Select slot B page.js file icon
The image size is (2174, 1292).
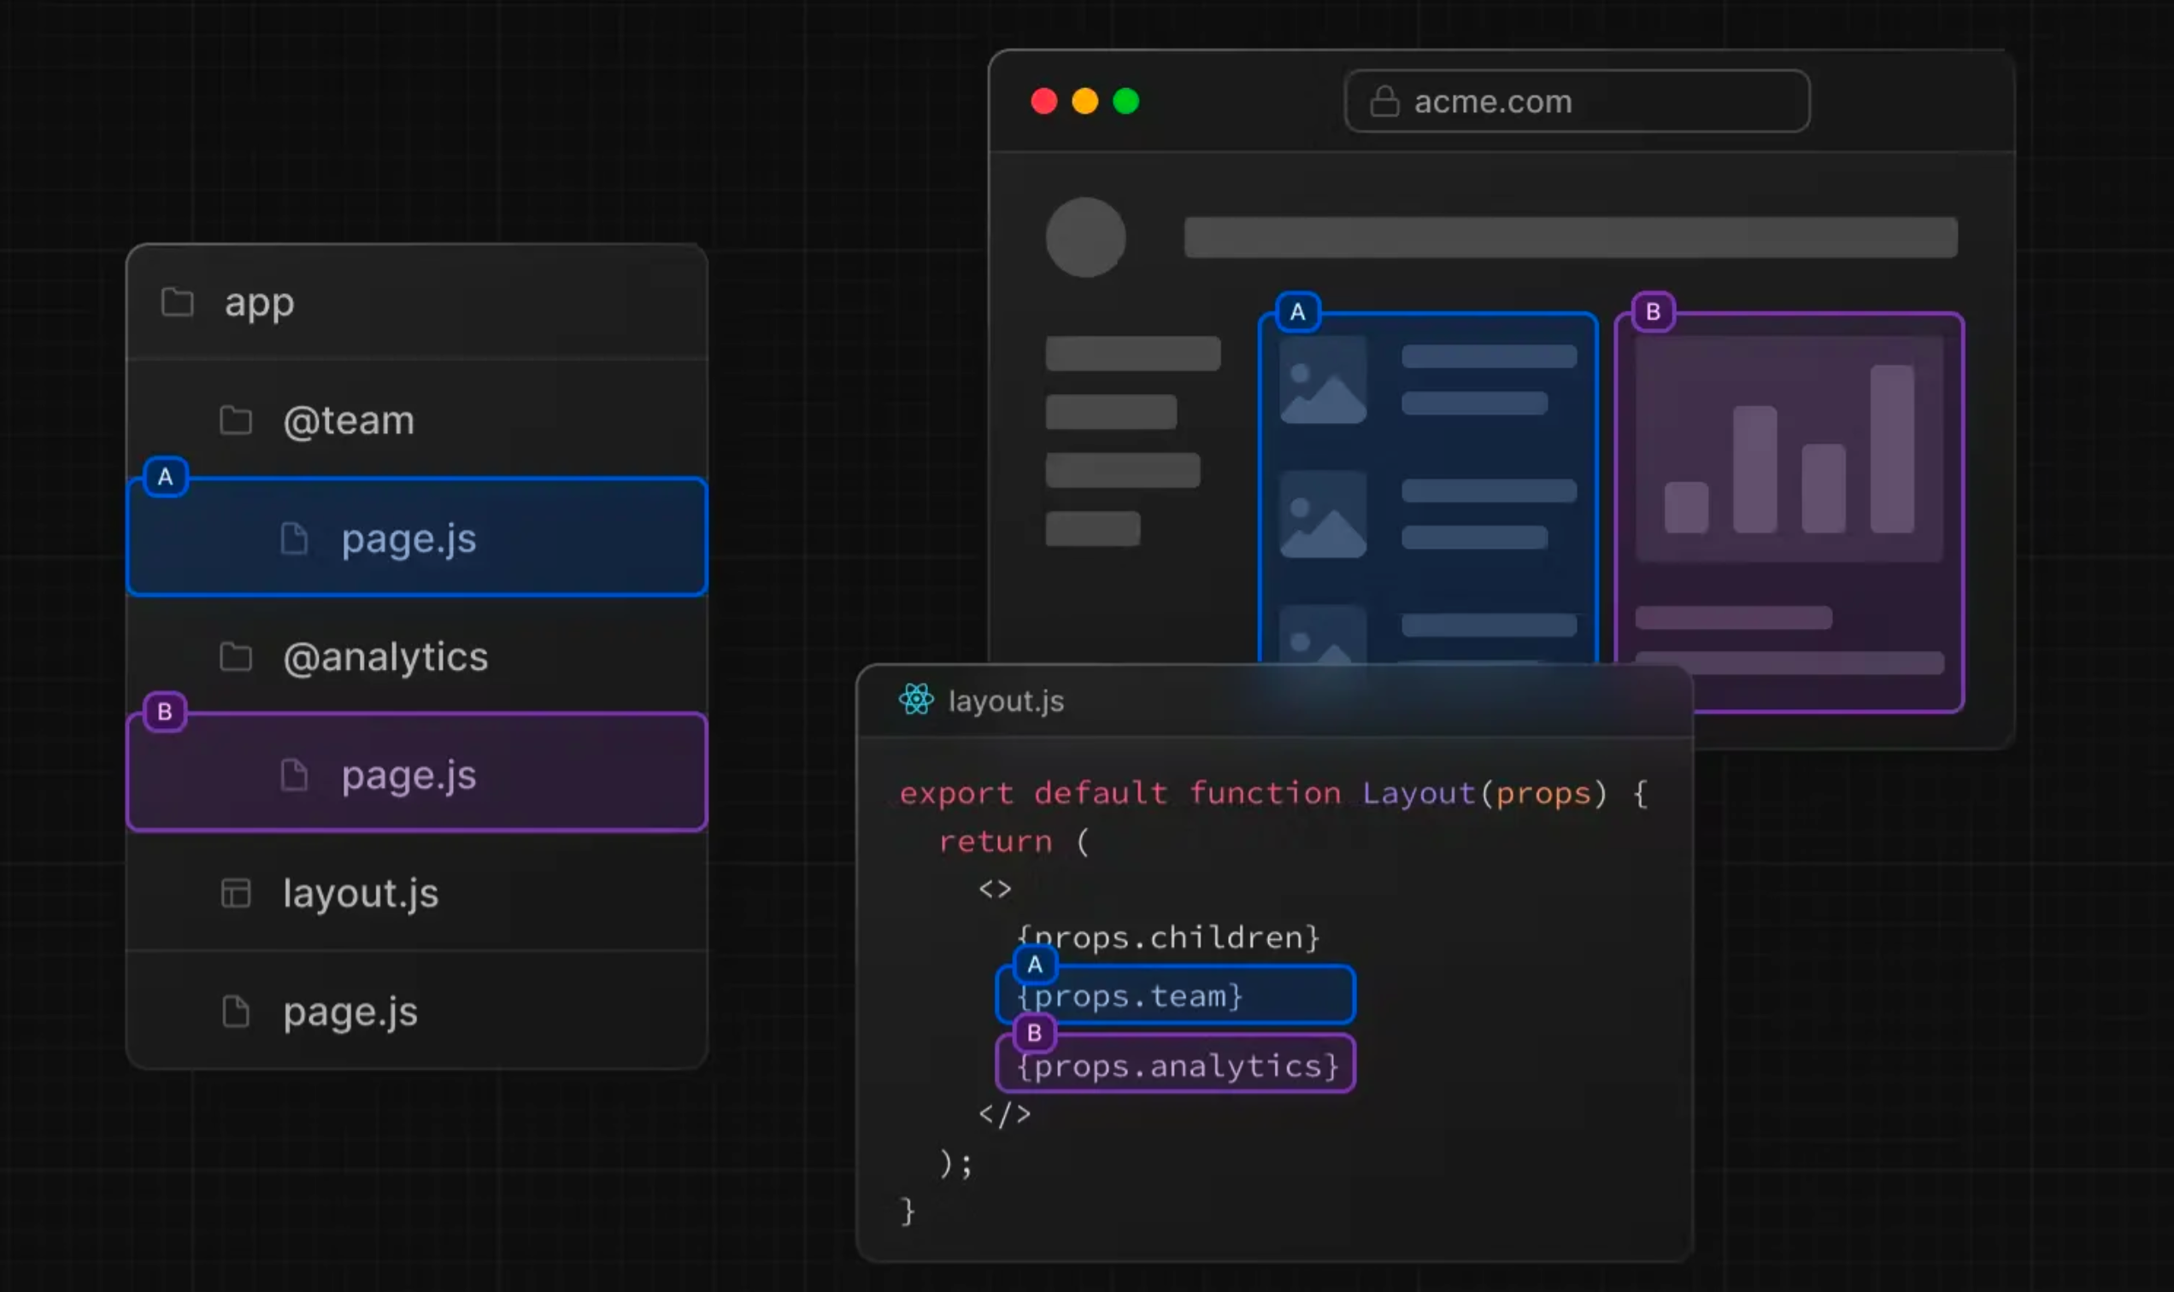tap(295, 773)
